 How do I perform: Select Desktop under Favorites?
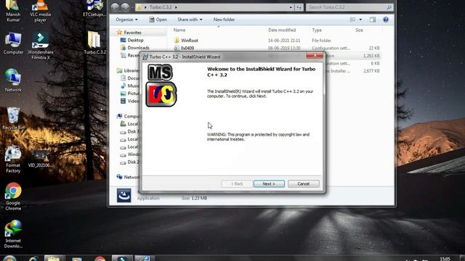click(x=135, y=41)
